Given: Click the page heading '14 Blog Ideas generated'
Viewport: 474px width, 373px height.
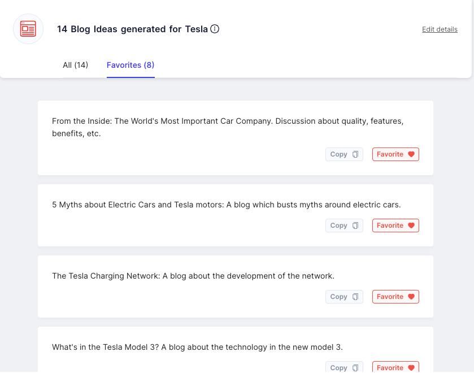Looking at the screenshot, I should pyautogui.click(x=132, y=29).
